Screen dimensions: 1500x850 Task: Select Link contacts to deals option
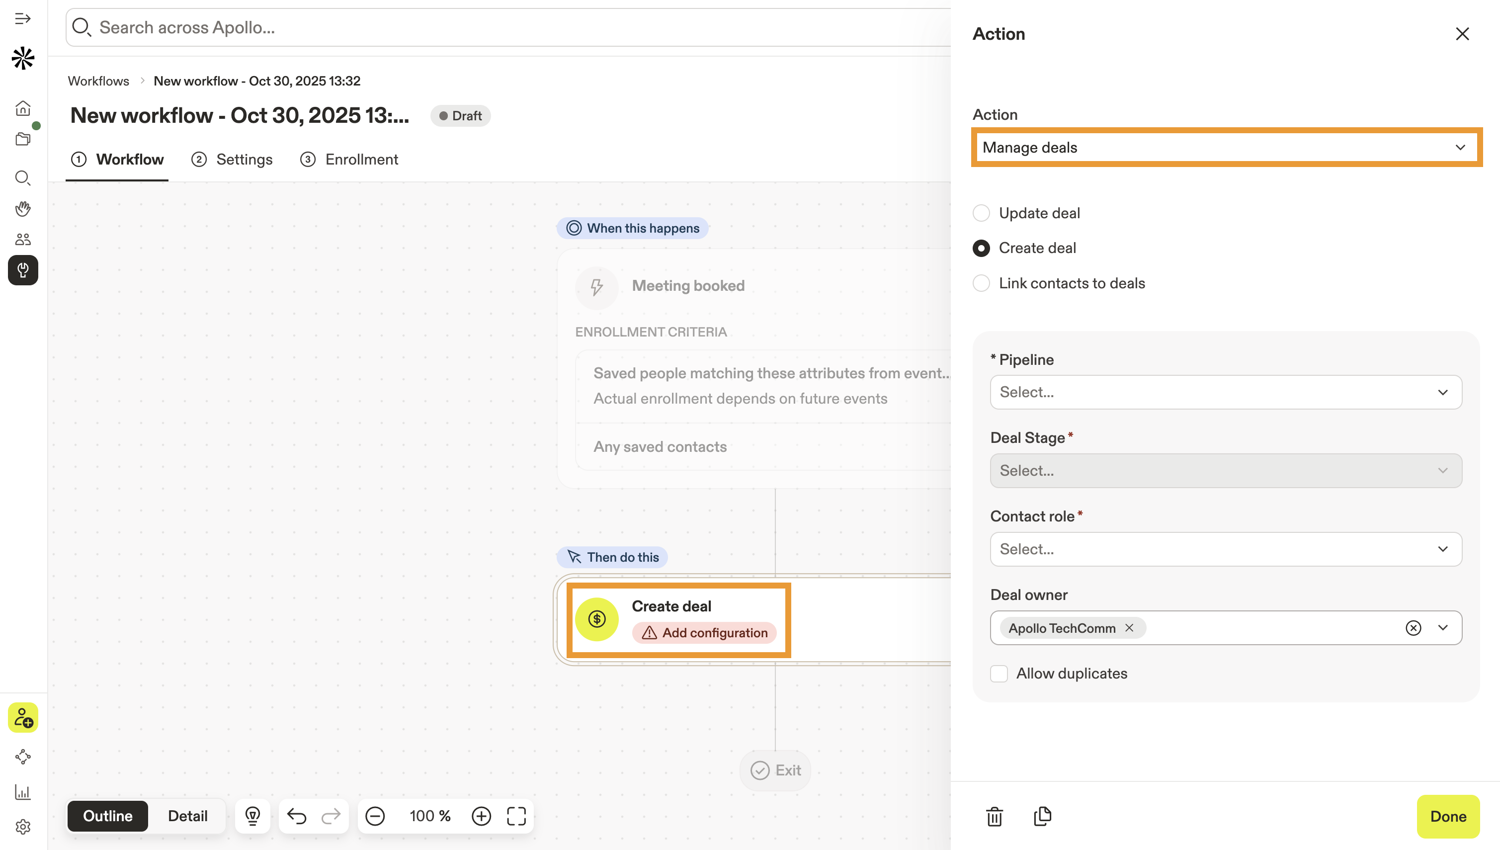coord(981,283)
